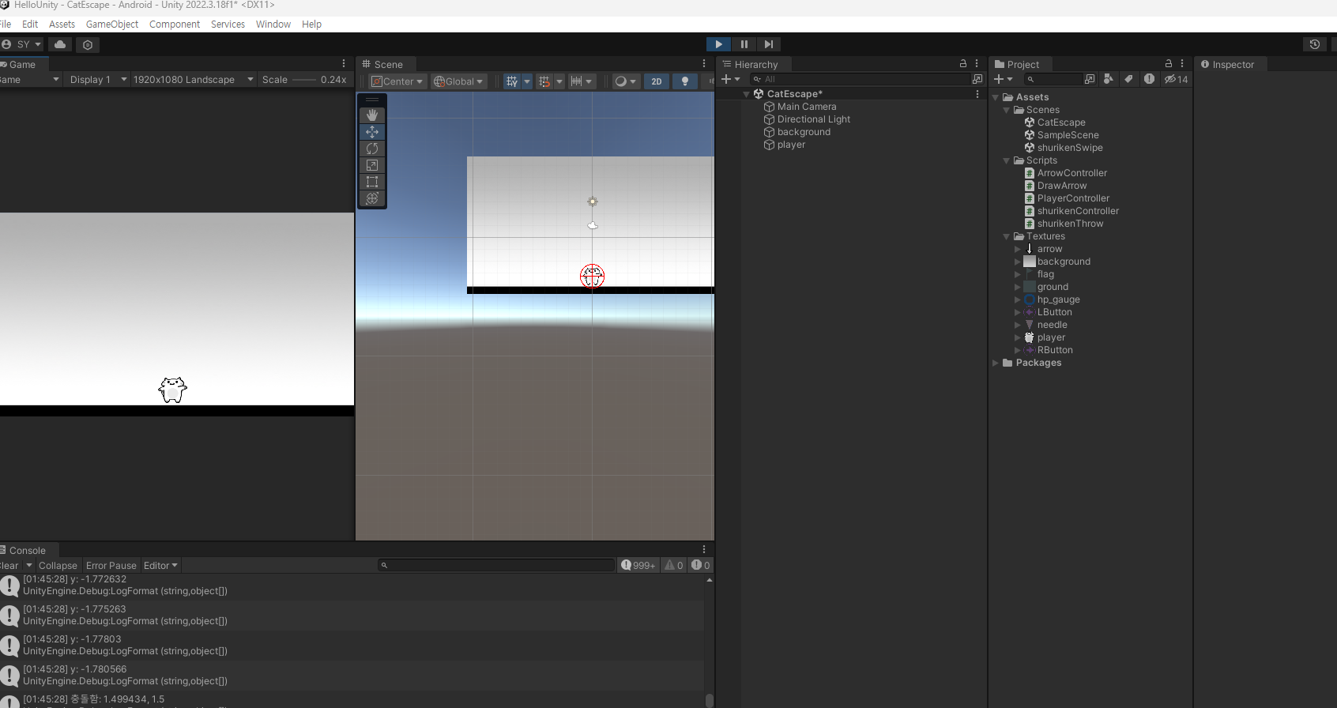Screen dimensions: 1337x708
Task: Collapse CatEscape scene in Hierarchy
Action: (746, 94)
